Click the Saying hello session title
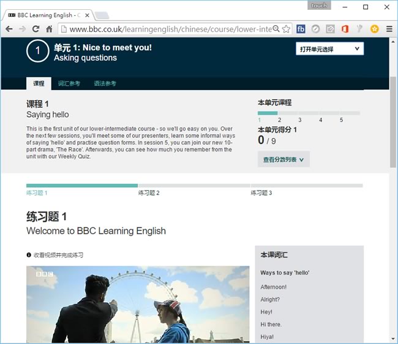 coord(48,115)
